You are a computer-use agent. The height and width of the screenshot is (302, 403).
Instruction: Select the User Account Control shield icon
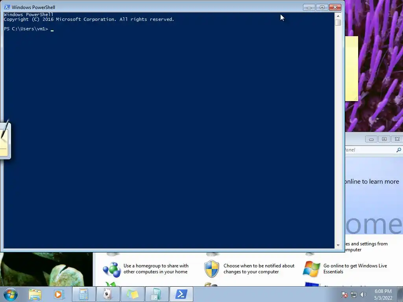pos(211,269)
